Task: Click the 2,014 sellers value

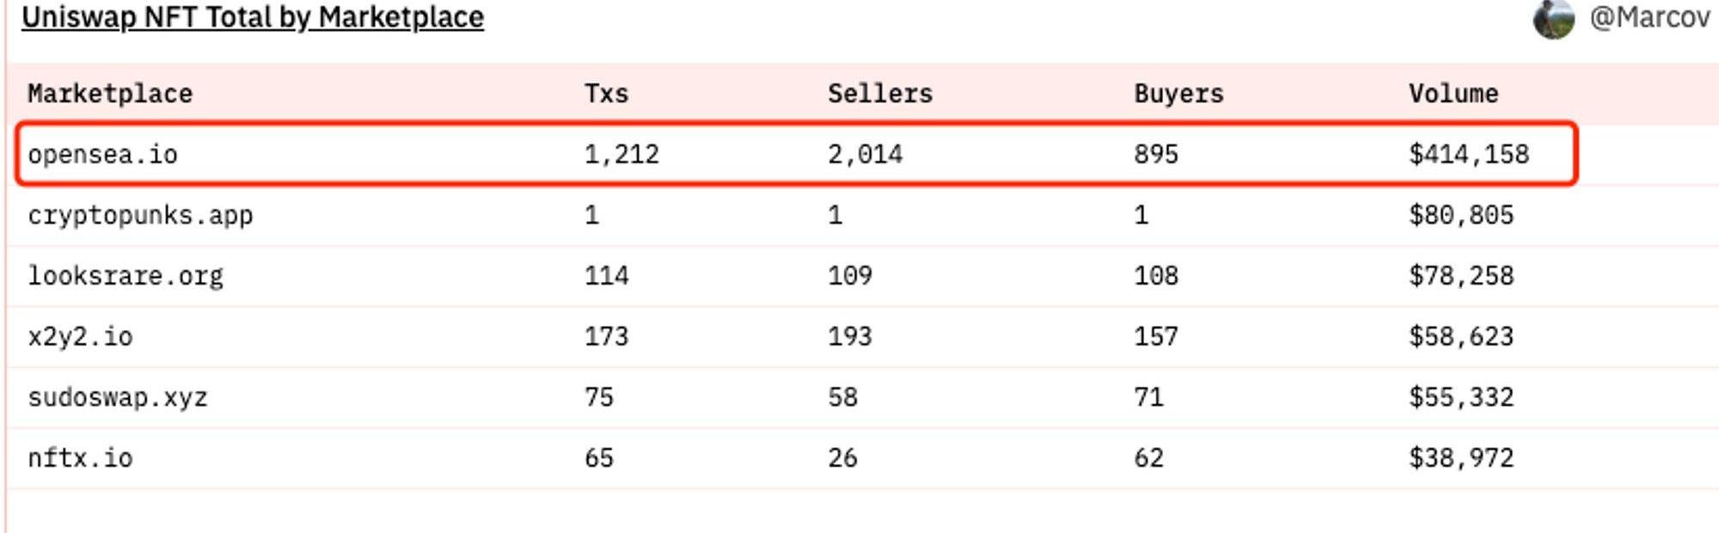Action: click(865, 155)
